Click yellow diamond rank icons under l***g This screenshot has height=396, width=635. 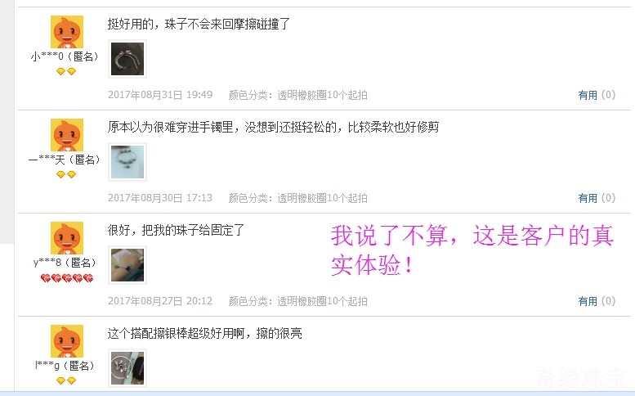coord(66,380)
